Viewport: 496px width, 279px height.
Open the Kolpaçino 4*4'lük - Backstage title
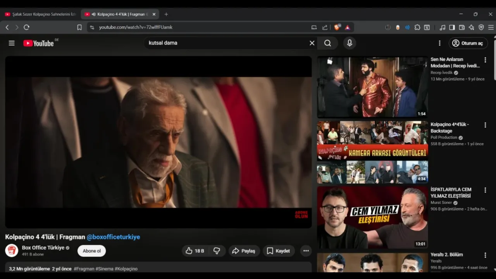[x=450, y=127]
